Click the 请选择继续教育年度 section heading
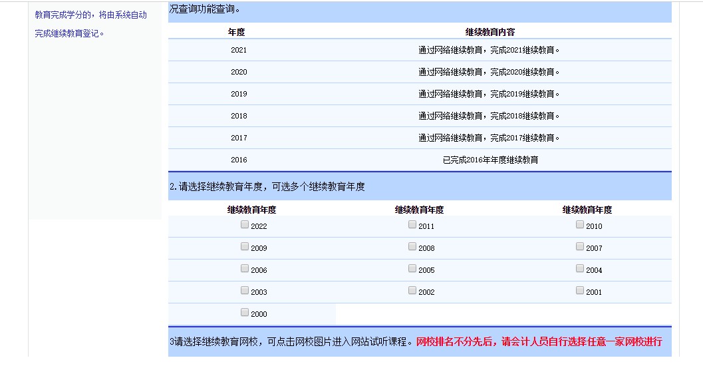The height and width of the screenshot is (366, 703). (267, 187)
